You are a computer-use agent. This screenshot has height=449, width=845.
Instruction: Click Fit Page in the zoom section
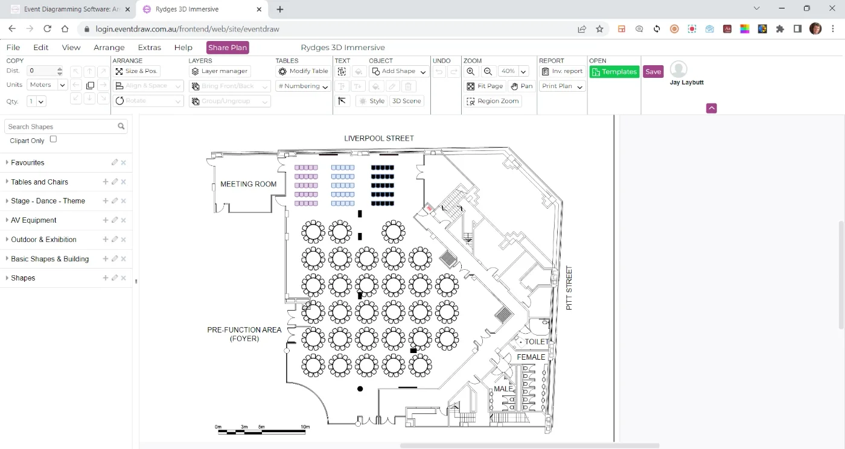[485, 86]
